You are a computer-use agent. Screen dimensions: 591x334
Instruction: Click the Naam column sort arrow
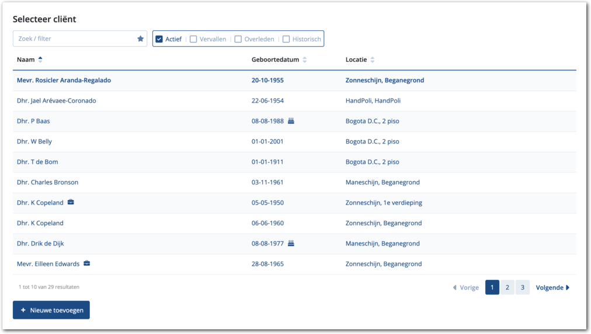[40, 59]
